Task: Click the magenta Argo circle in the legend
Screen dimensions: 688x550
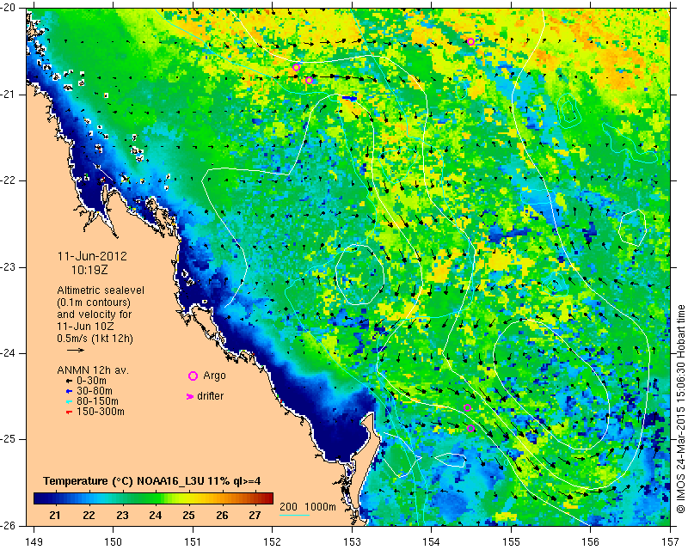Action: (x=193, y=376)
